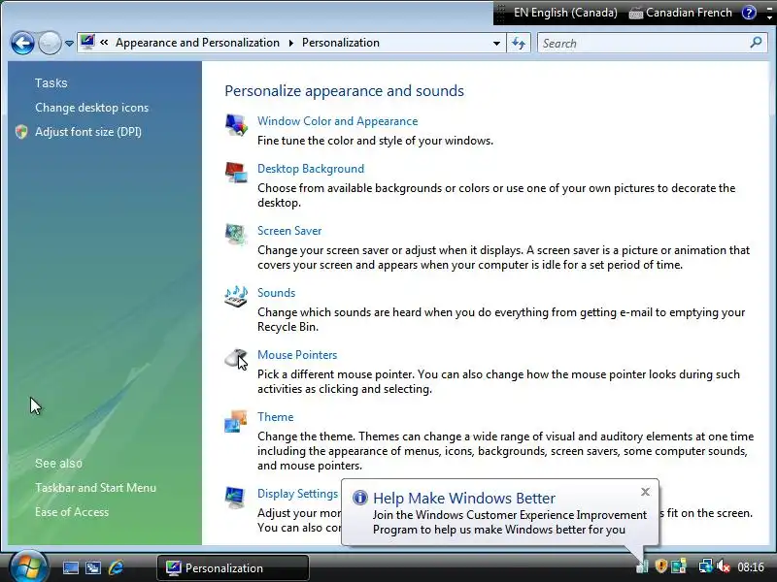Screen dimensions: 777x582
Task: Open the Sounds settings link
Action: click(276, 293)
